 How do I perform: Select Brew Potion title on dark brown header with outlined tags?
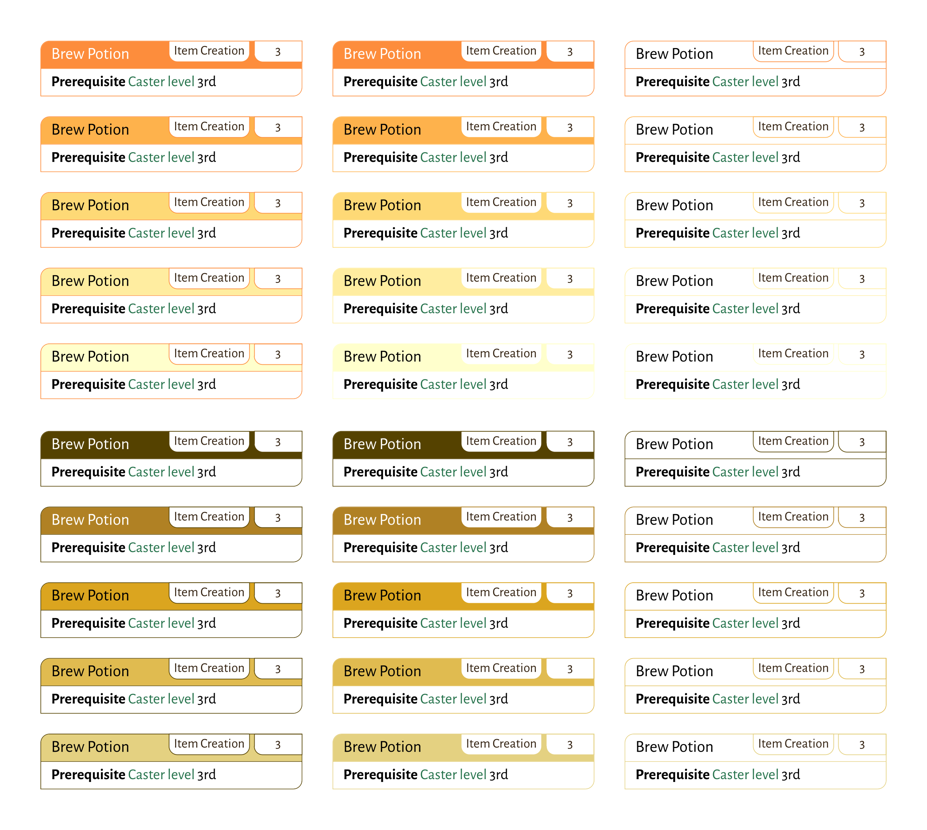tap(90, 444)
